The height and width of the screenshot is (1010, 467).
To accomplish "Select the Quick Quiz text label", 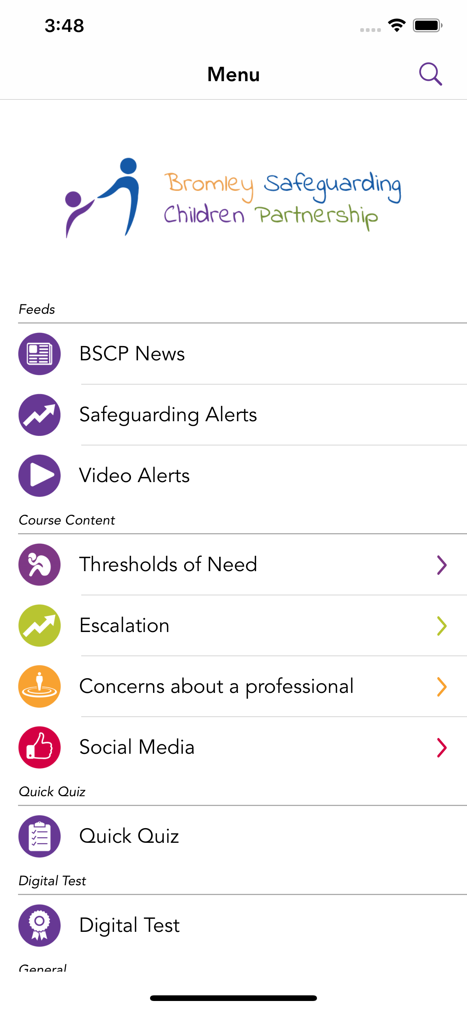I will pos(129,836).
